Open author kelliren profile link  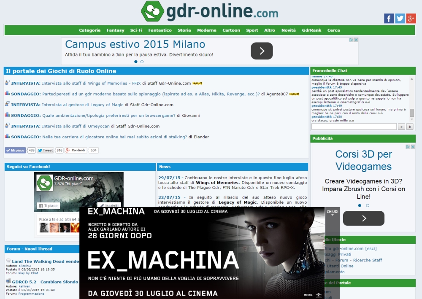[x=24, y=286]
